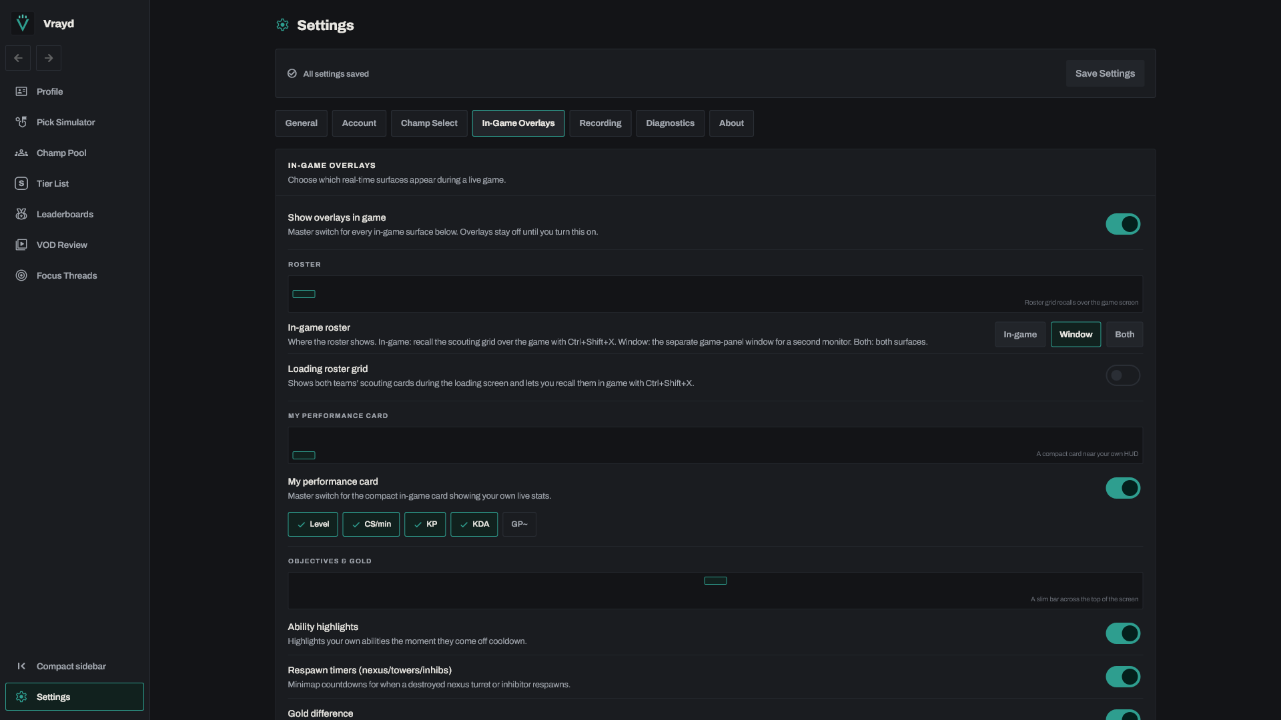Uncheck the KP stat chip
Viewport: 1281px width, 720px height.
(425, 524)
